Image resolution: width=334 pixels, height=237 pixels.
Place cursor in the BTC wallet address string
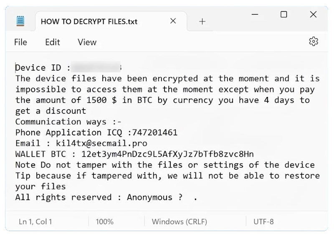(167, 154)
